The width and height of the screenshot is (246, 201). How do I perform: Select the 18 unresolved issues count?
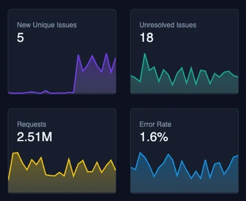point(146,38)
